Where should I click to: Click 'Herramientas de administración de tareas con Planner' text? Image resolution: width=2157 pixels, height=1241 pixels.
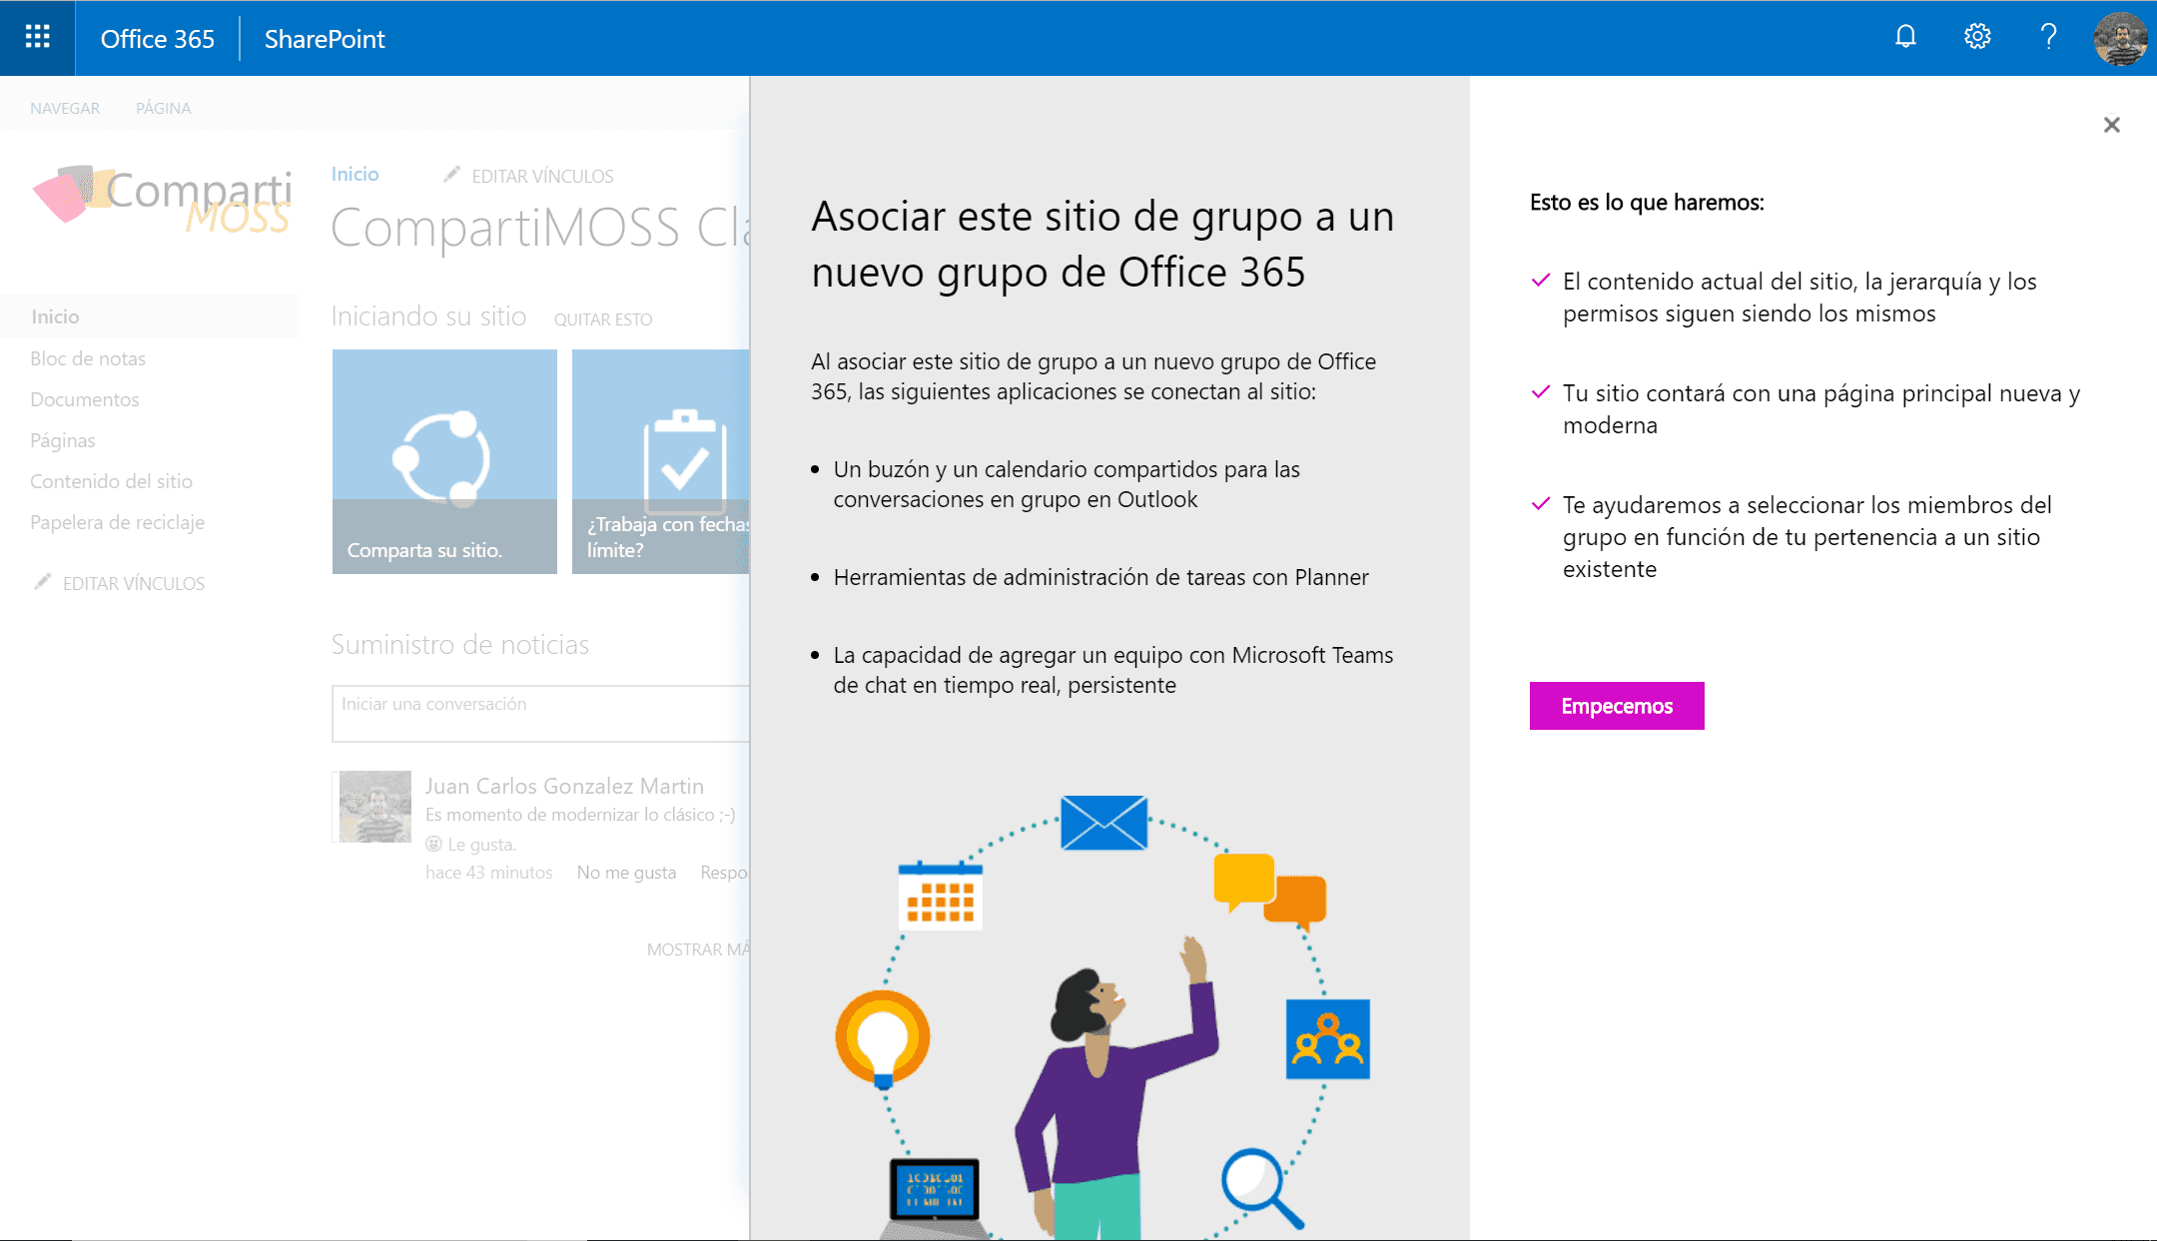pyautogui.click(x=1100, y=577)
